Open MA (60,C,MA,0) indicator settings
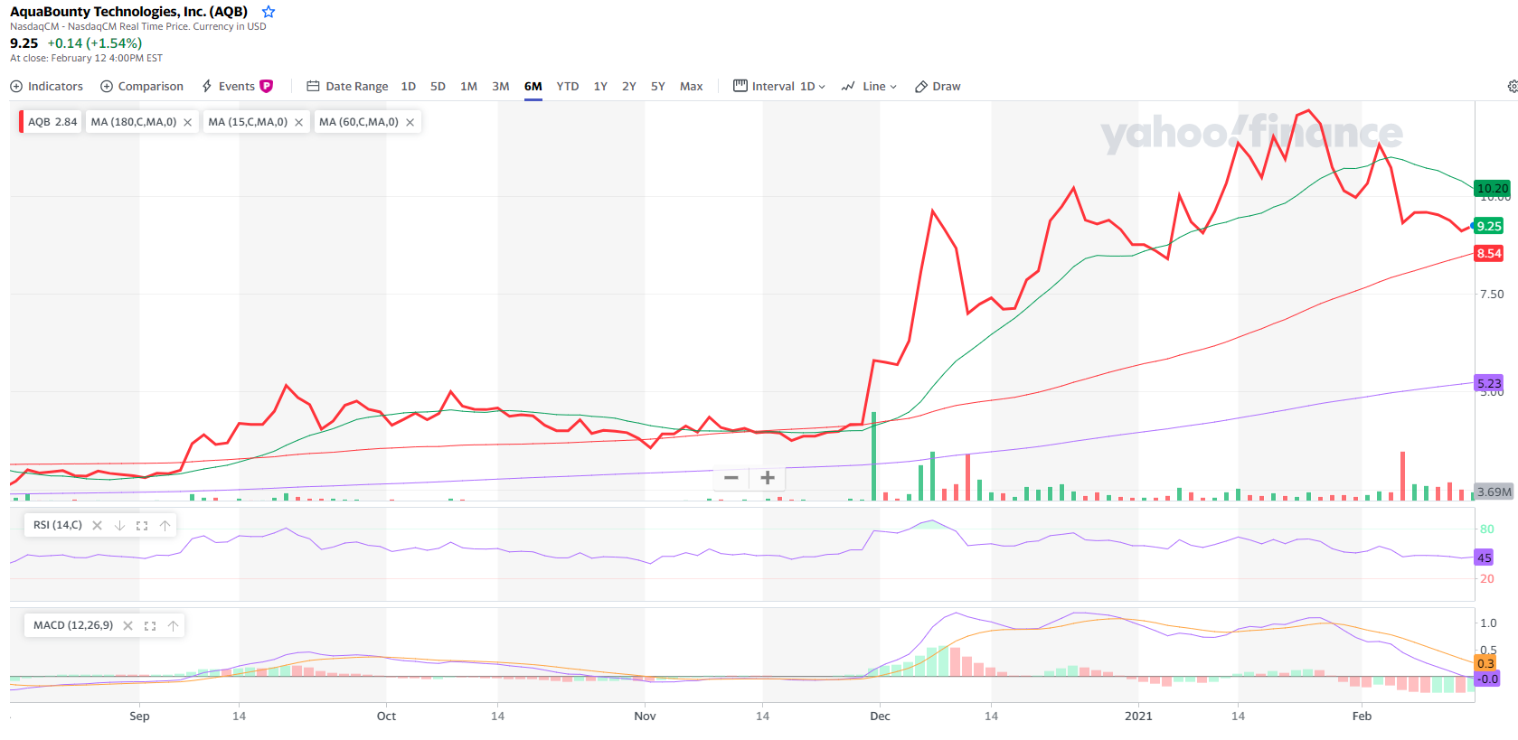The width and height of the screenshot is (1518, 740). (x=359, y=122)
